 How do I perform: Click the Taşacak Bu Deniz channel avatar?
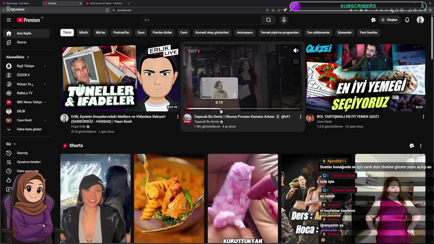(187, 118)
